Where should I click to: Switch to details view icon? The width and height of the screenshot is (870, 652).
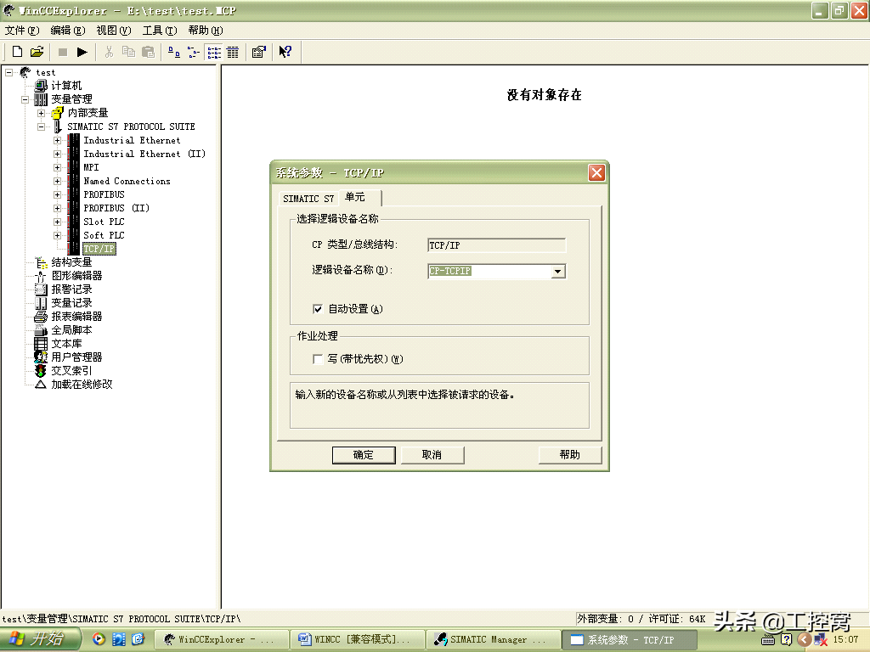coord(233,52)
